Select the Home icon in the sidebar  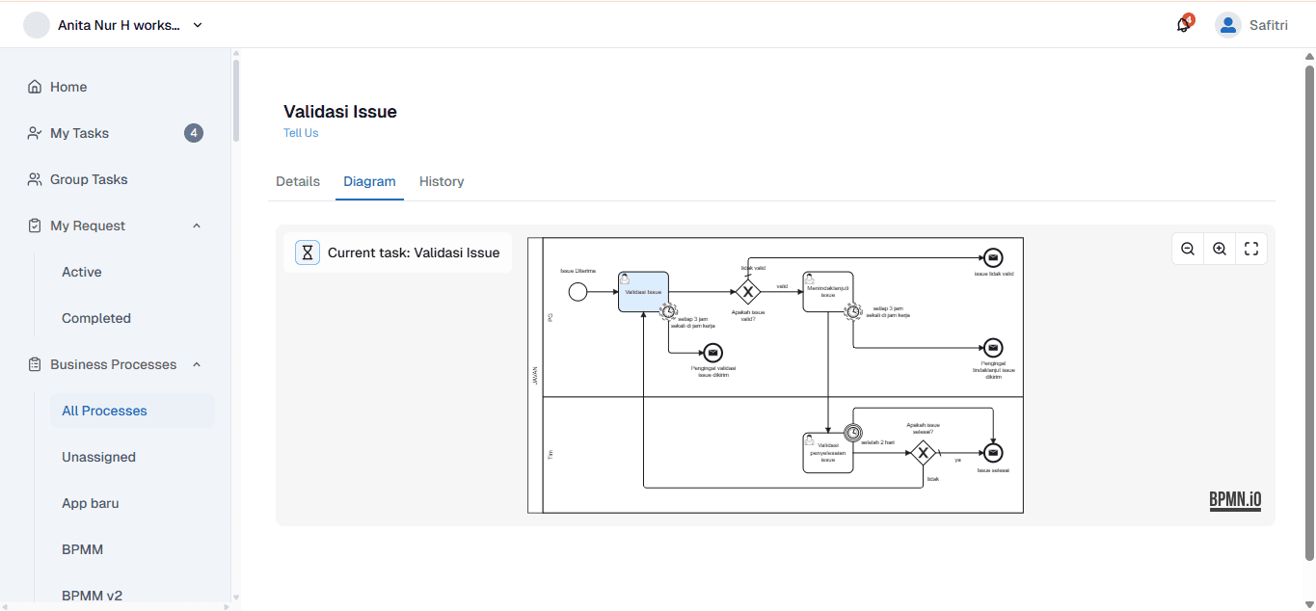coord(33,87)
